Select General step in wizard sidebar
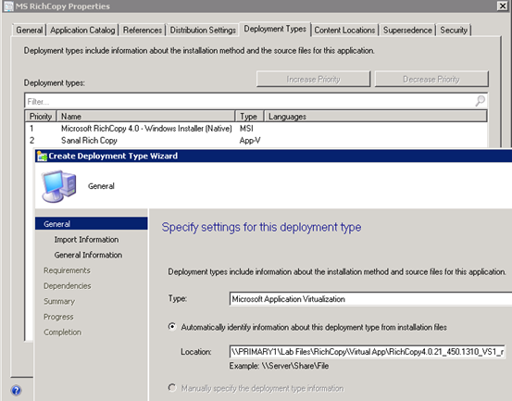512x401 pixels. click(x=91, y=224)
